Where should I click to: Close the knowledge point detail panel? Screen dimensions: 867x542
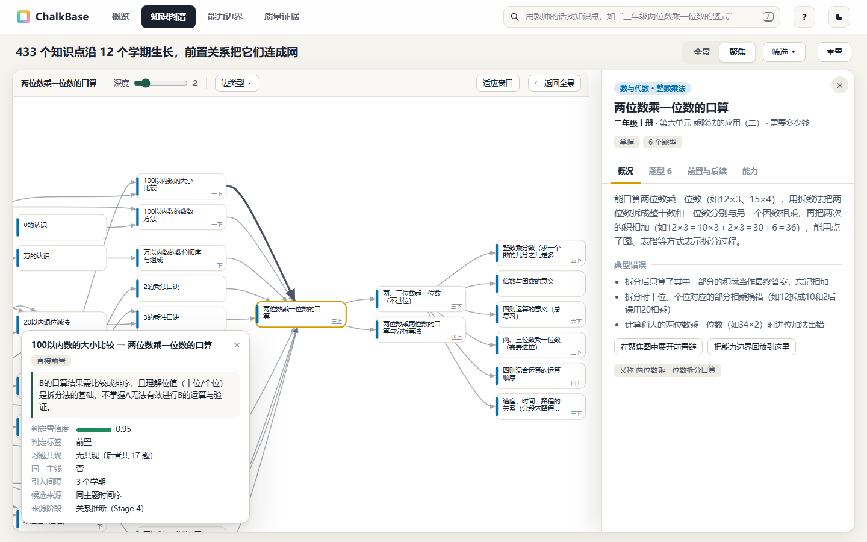(839, 86)
